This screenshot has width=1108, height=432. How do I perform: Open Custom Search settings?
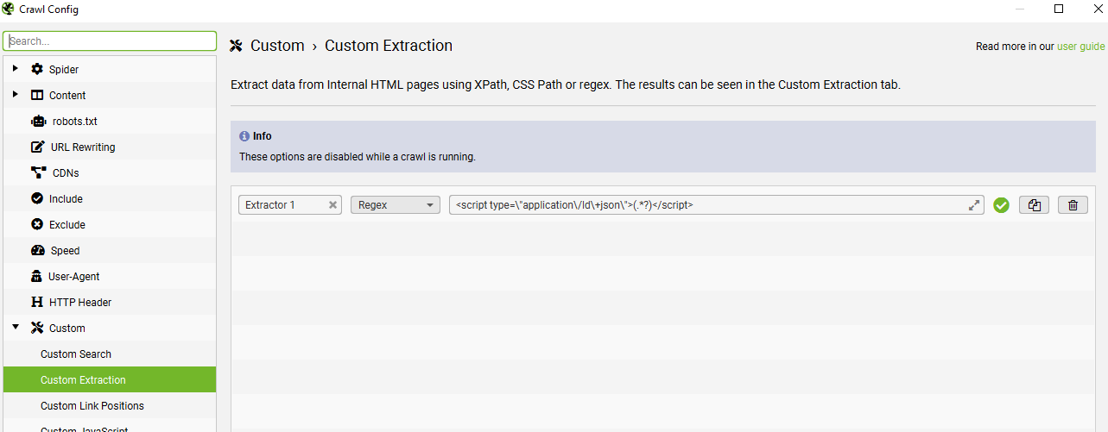pyautogui.click(x=76, y=354)
